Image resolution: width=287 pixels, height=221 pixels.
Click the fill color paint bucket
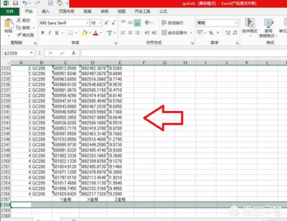click(85, 33)
